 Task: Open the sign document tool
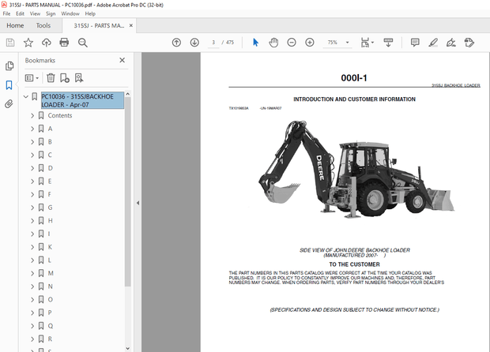click(451, 43)
